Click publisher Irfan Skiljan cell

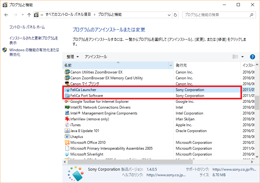click(x=185, y=119)
